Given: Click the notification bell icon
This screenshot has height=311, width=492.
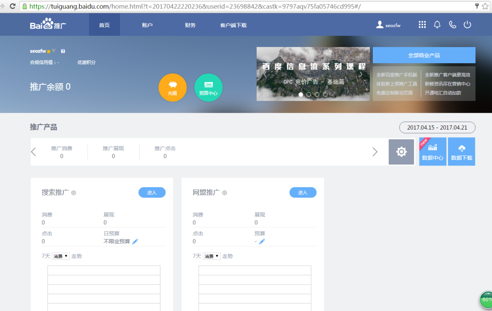Looking at the screenshot, I should pos(437,25).
